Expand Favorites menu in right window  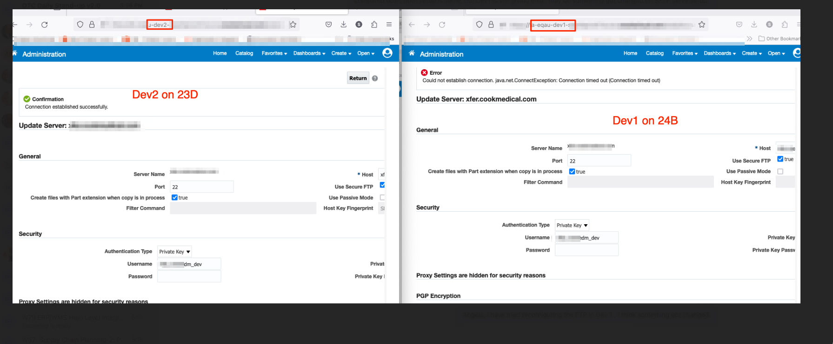(x=685, y=53)
